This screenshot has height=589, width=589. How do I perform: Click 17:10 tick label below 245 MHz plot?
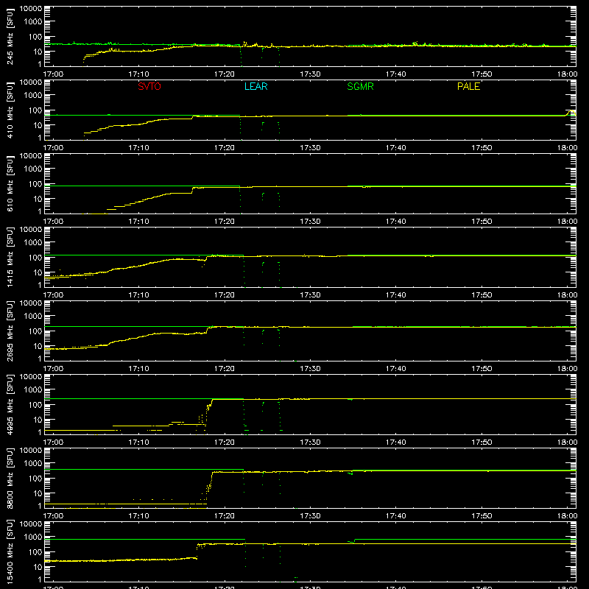(138, 74)
